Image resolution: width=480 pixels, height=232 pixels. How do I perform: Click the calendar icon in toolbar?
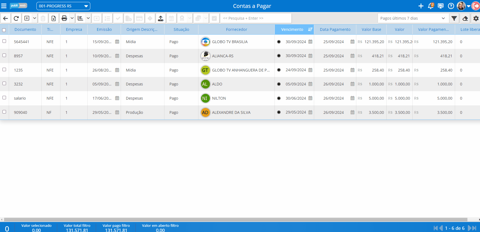tap(171, 18)
